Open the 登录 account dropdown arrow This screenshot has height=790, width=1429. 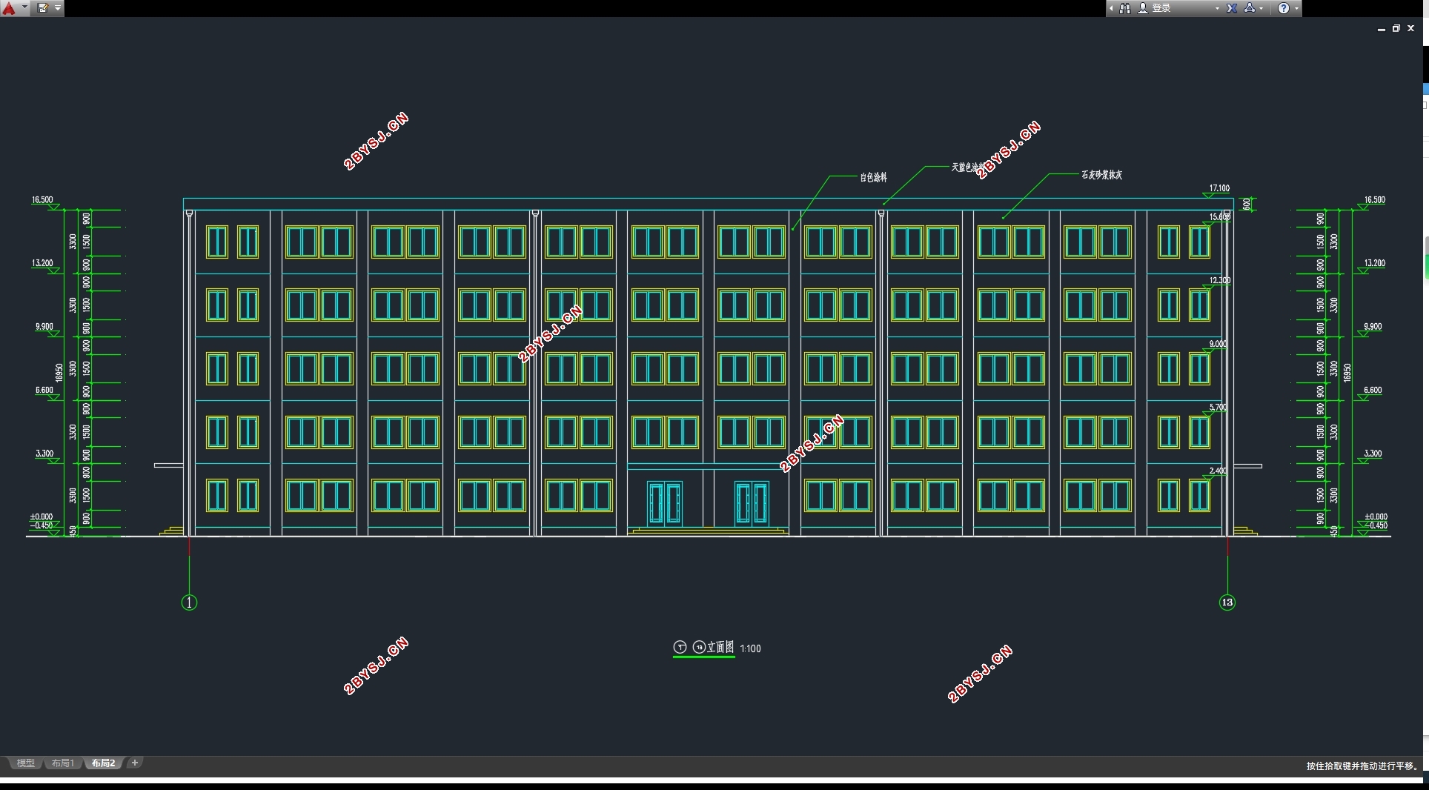coord(1217,8)
